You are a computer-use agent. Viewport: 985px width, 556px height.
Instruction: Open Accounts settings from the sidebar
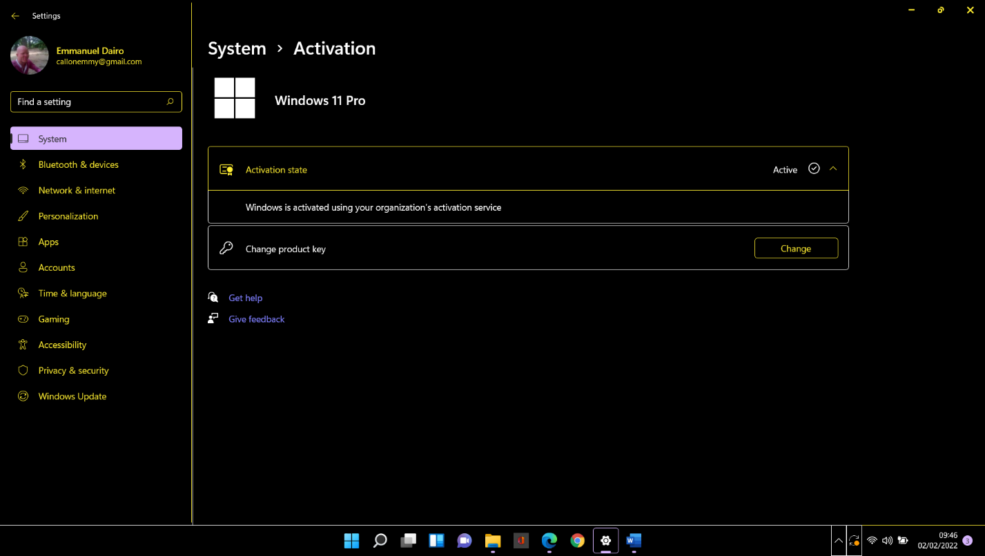coord(57,267)
